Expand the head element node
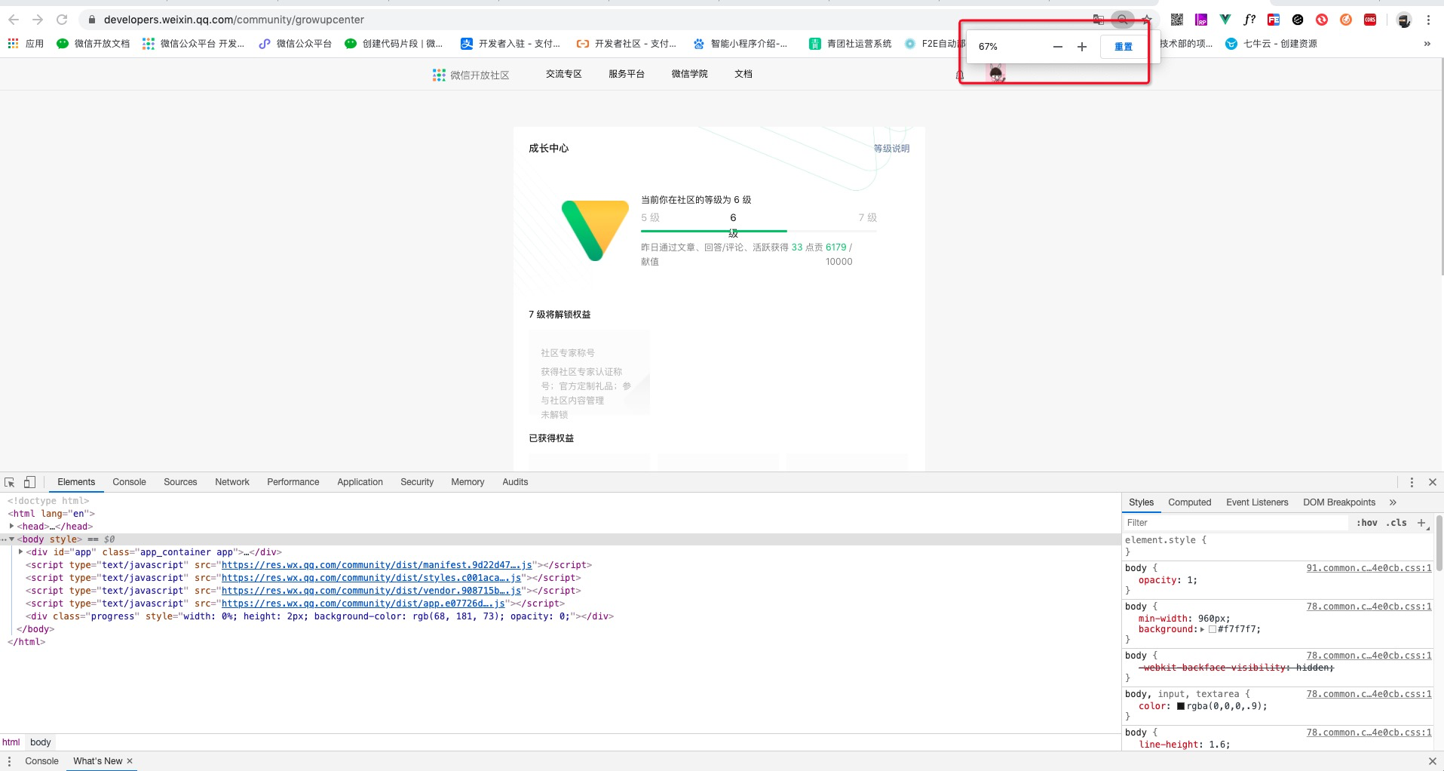The height and width of the screenshot is (771, 1444). (x=12, y=527)
